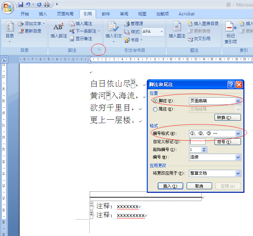Click 插入题注 insert caption
The width and height of the screenshot is (253, 236).
[x=177, y=29]
